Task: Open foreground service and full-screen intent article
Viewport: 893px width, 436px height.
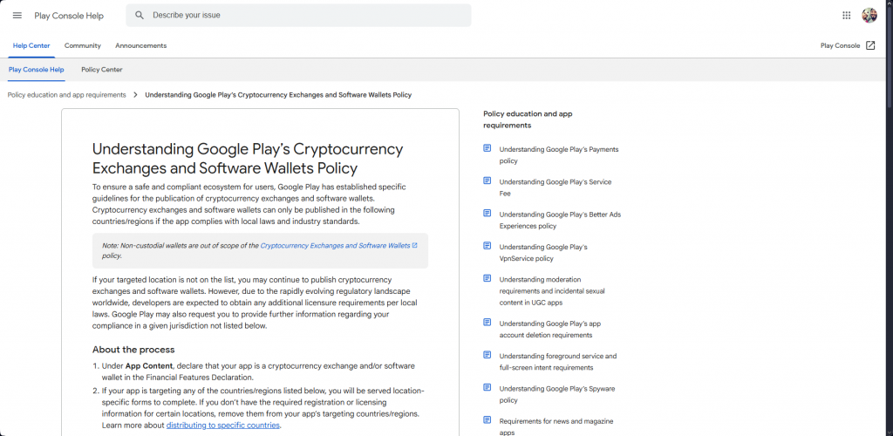Action: click(x=557, y=361)
